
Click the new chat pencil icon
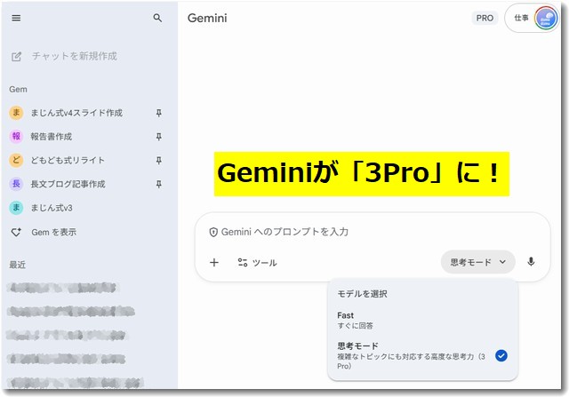coord(16,57)
